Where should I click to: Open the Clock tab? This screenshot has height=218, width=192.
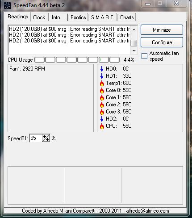pyautogui.click(x=39, y=17)
